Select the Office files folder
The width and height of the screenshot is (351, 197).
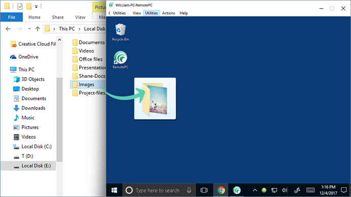coord(88,59)
